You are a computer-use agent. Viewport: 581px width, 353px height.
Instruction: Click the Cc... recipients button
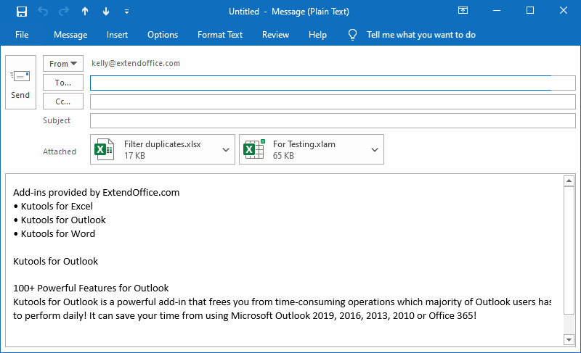[x=63, y=101]
